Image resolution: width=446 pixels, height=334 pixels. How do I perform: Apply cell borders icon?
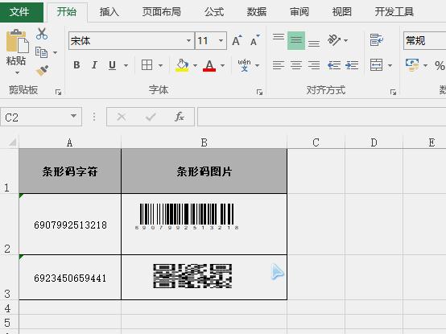coord(147,65)
